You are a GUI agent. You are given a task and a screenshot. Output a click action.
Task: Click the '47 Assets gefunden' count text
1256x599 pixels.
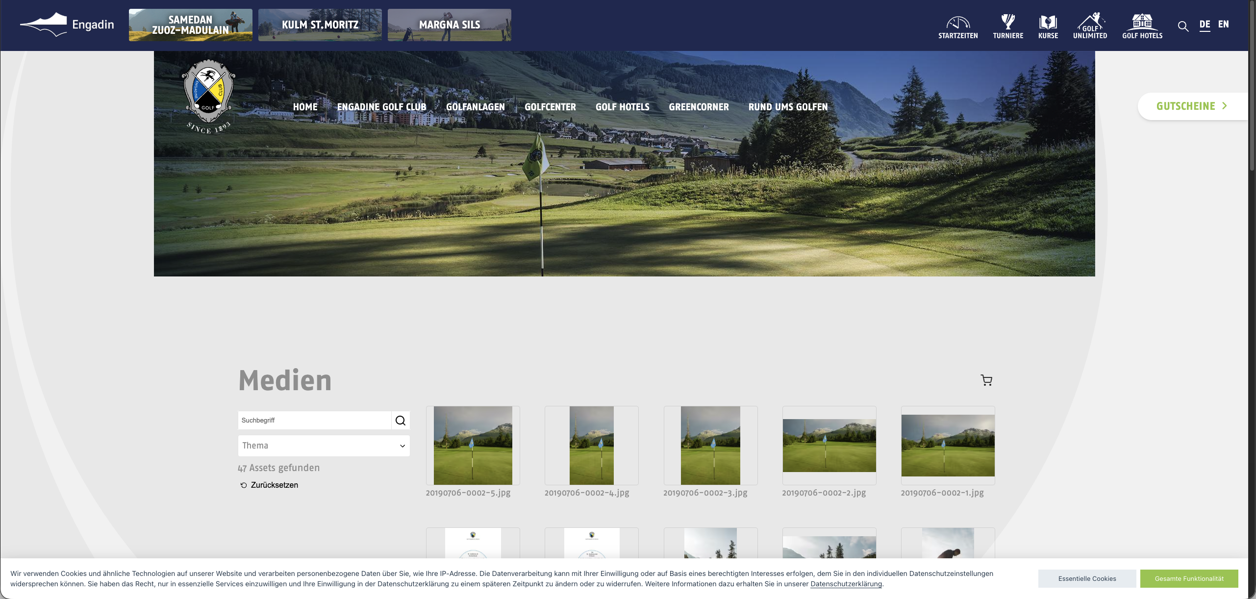[x=279, y=468]
